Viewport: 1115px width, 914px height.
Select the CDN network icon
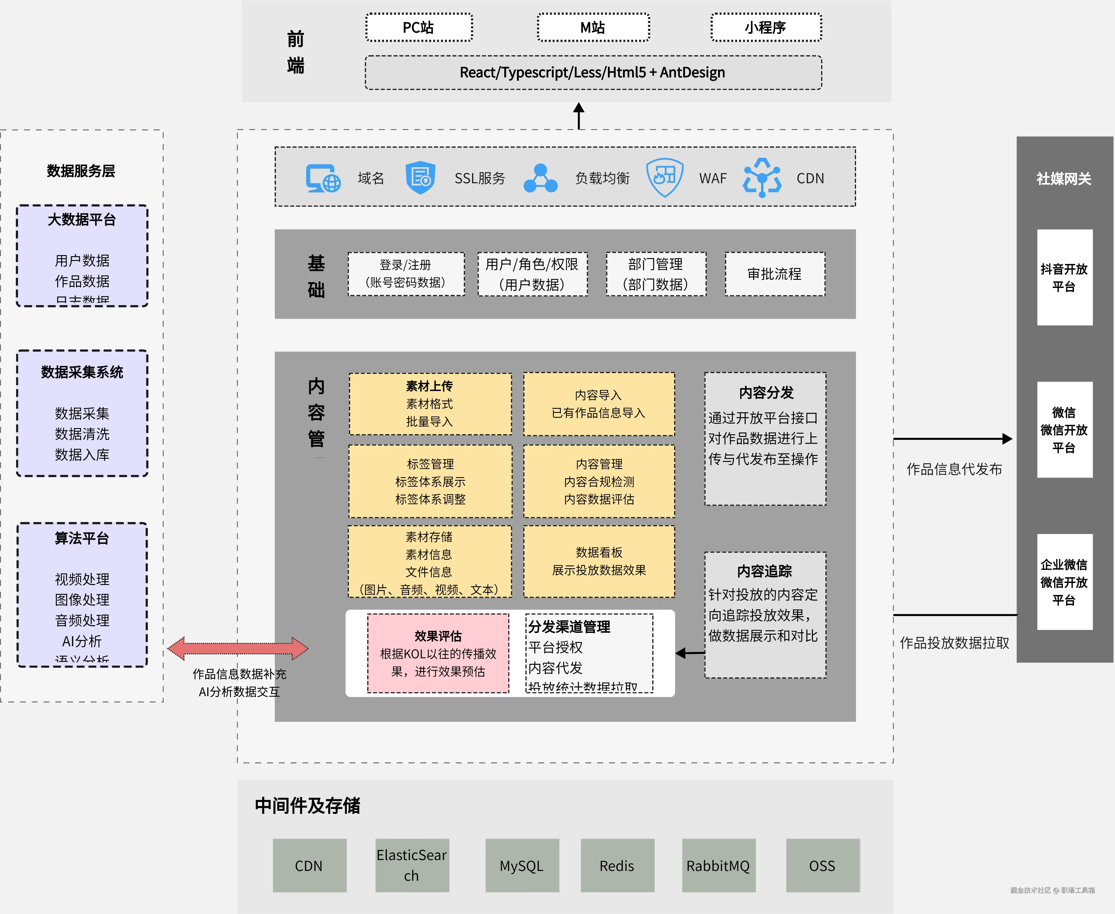pyautogui.click(x=762, y=178)
